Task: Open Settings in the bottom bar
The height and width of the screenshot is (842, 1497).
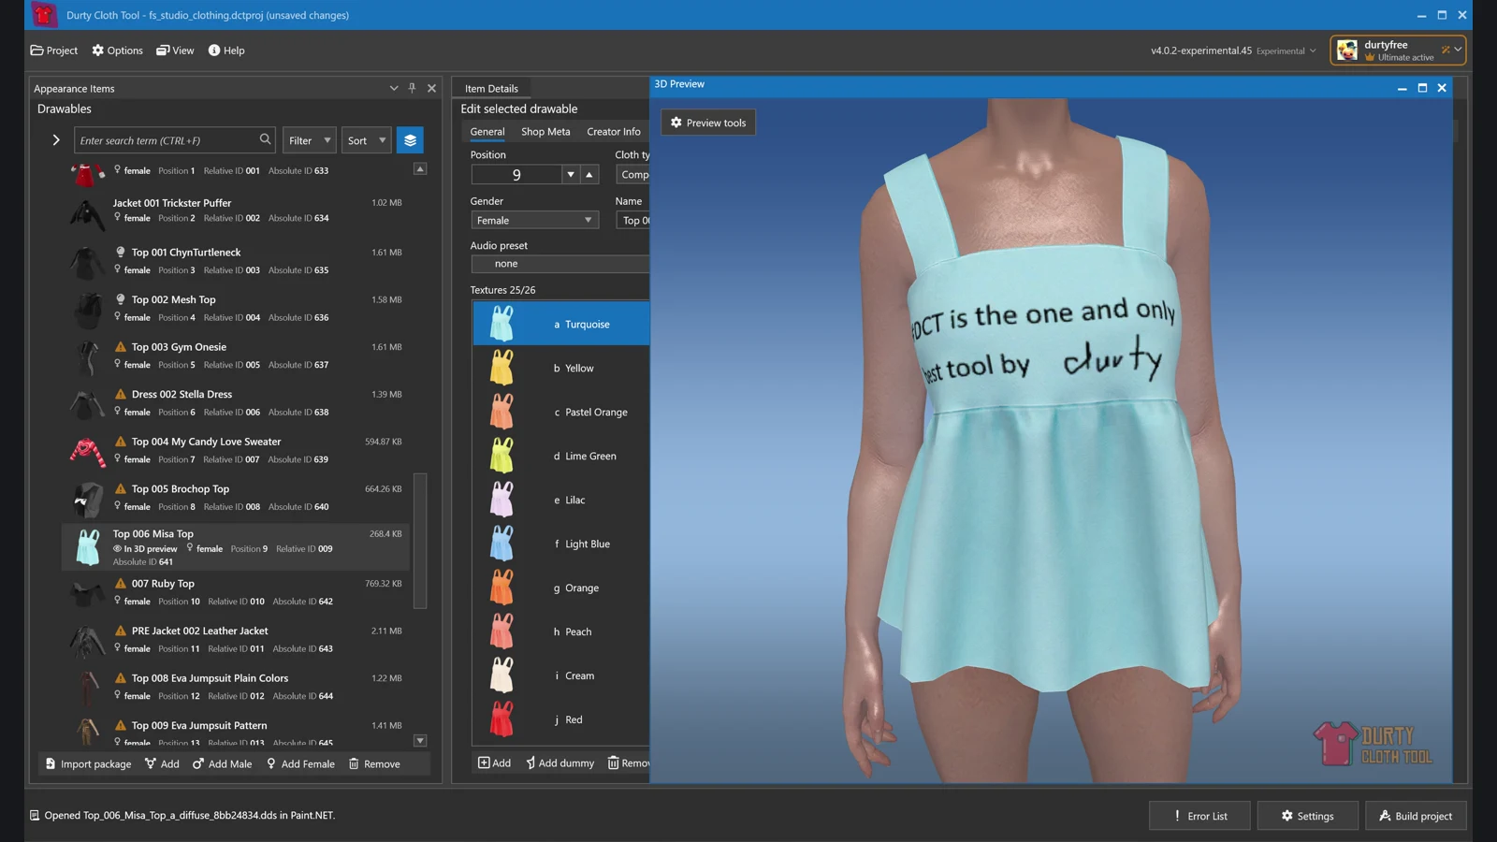Action: click(x=1308, y=816)
